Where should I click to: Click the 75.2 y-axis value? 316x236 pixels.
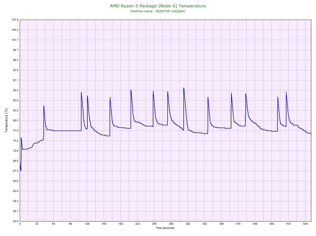(15, 141)
